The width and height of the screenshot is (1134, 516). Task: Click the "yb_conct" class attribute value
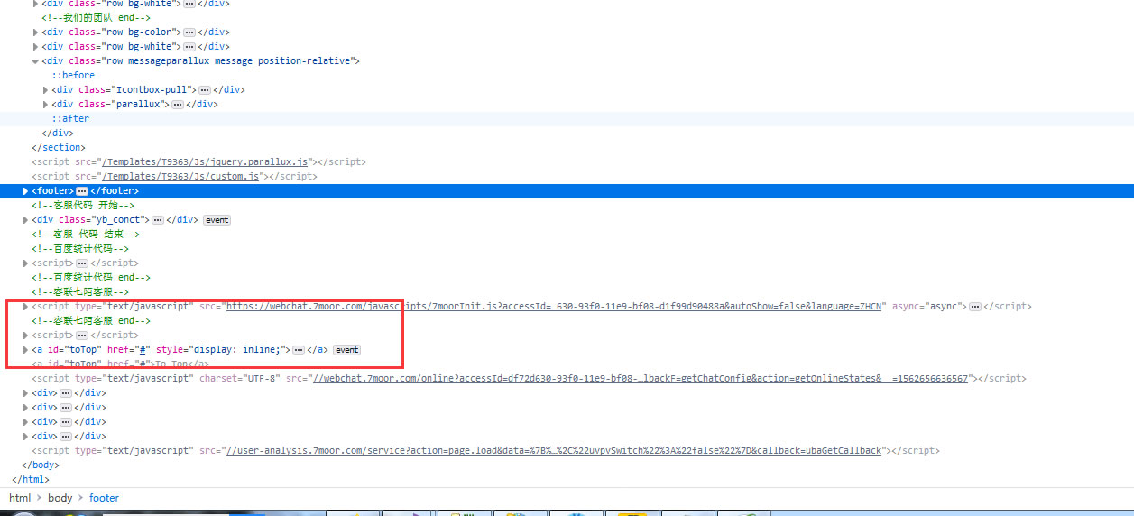(x=120, y=220)
